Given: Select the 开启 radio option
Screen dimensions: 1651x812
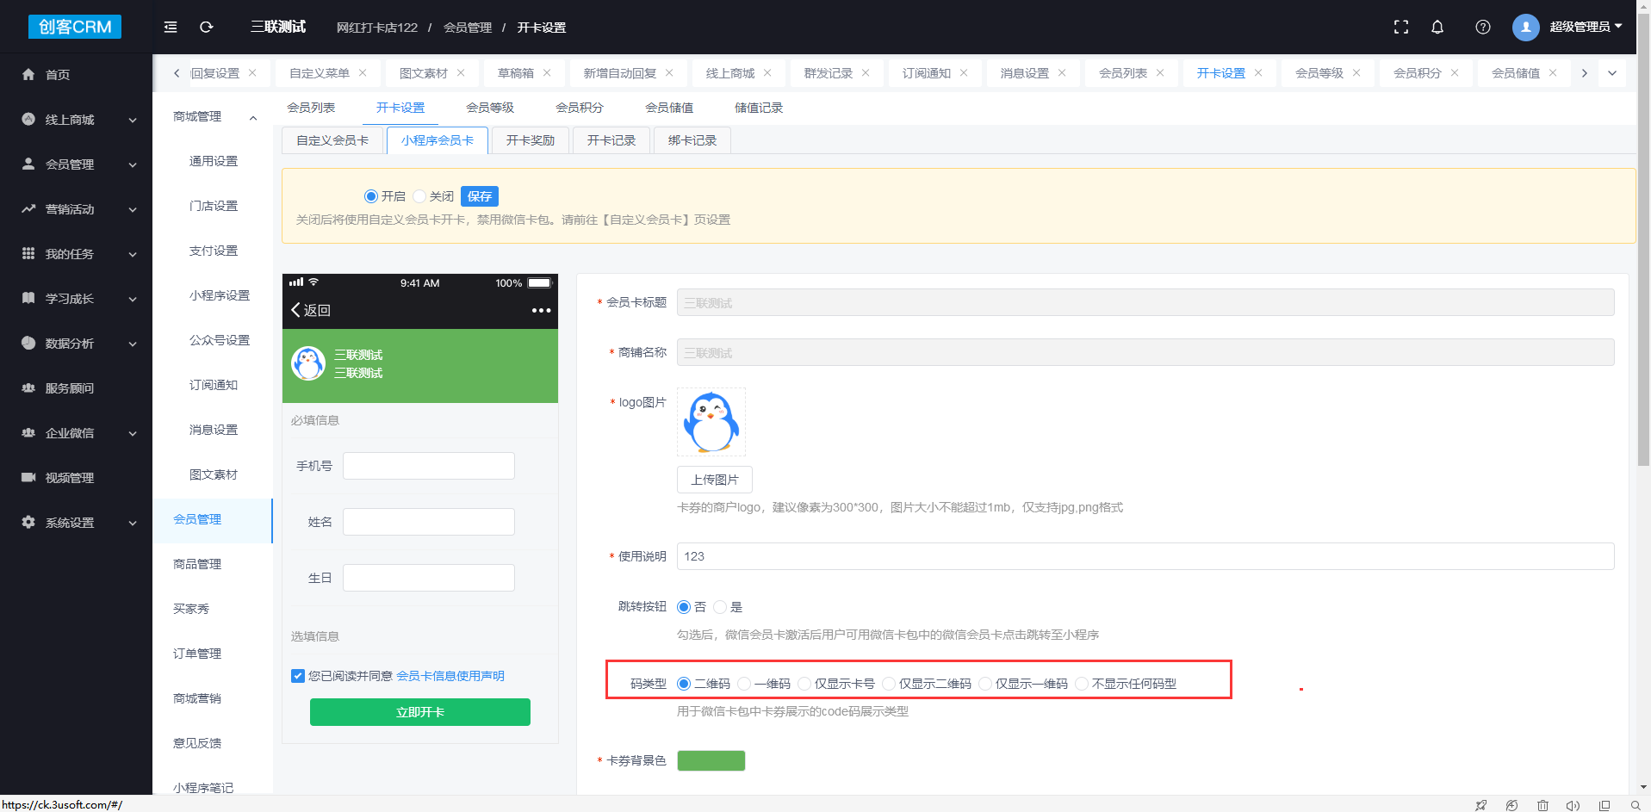Looking at the screenshot, I should click(371, 196).
